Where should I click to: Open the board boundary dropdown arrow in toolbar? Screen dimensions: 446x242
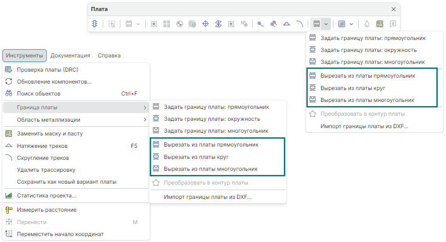pyautogui.click(x=326, y=23)
